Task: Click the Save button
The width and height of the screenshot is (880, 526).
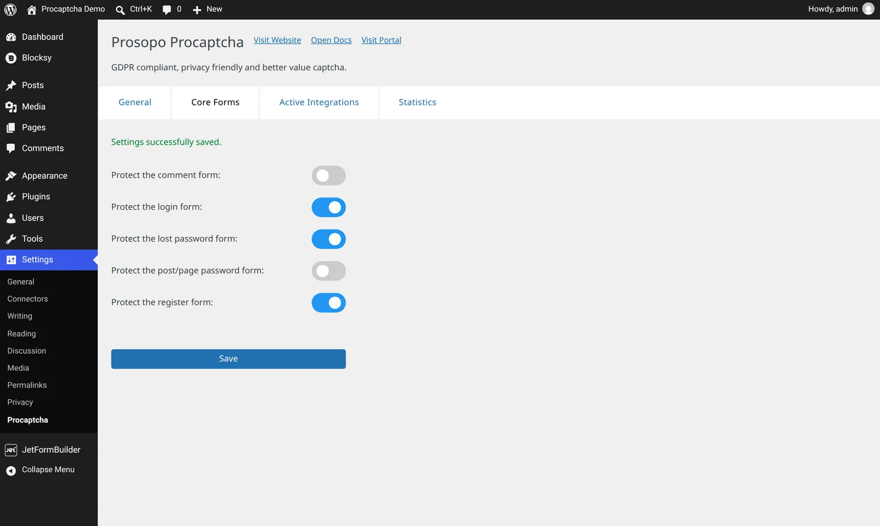Action: click(228, 359)
